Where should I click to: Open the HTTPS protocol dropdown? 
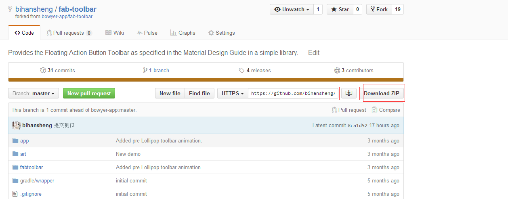point(233,93)
